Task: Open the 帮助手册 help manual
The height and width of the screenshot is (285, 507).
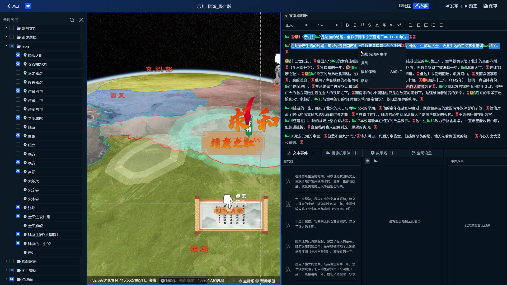Action: [265, 281]
